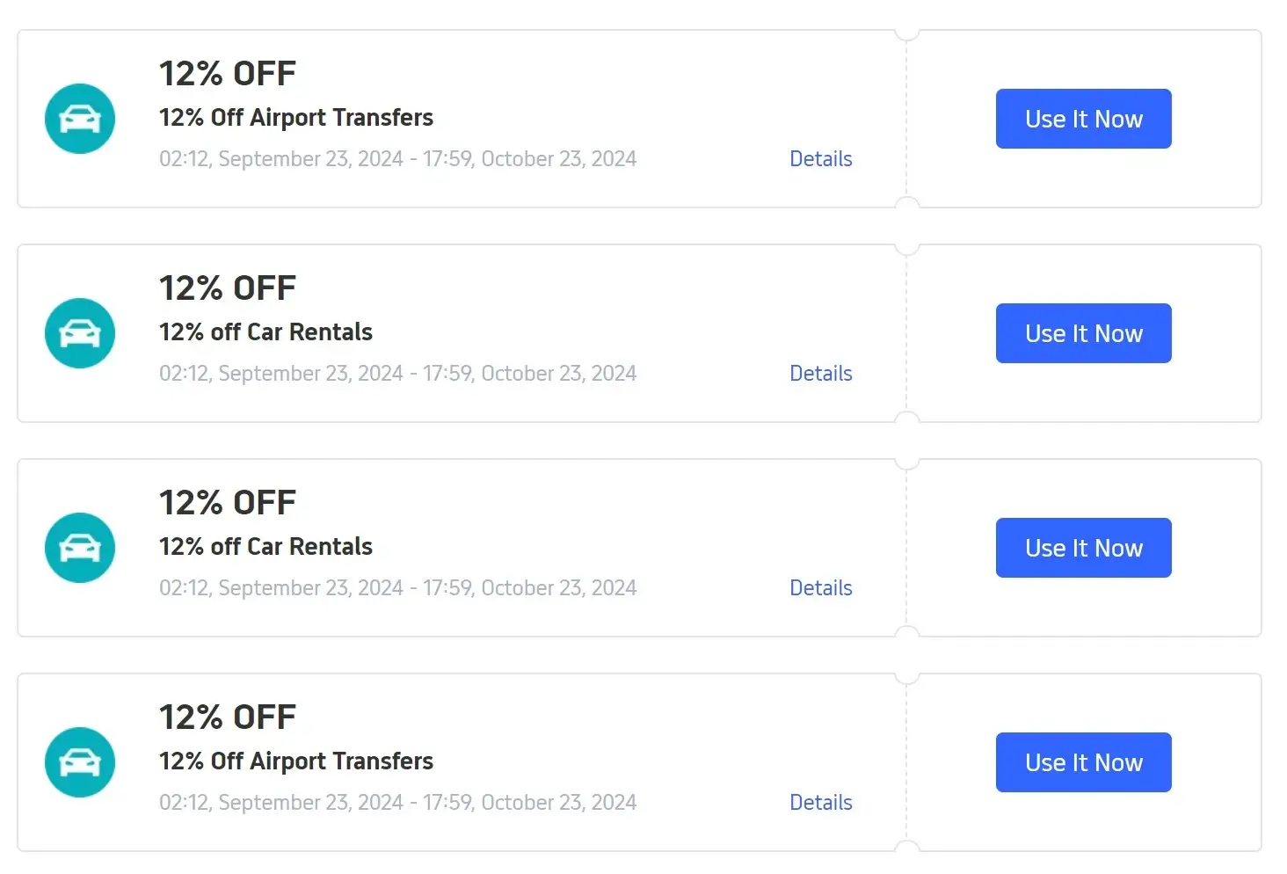Click the car icon on the fourth coupon
Viewport: 1287px width, 874px height.
tap(80, 762)
